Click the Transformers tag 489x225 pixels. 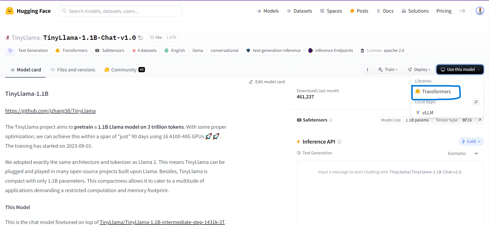72,51
